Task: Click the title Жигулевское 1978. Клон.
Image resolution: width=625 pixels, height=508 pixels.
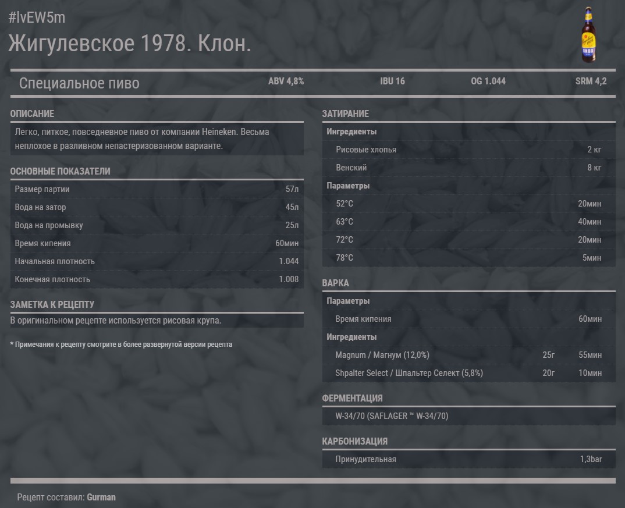Action: point(130,43)
